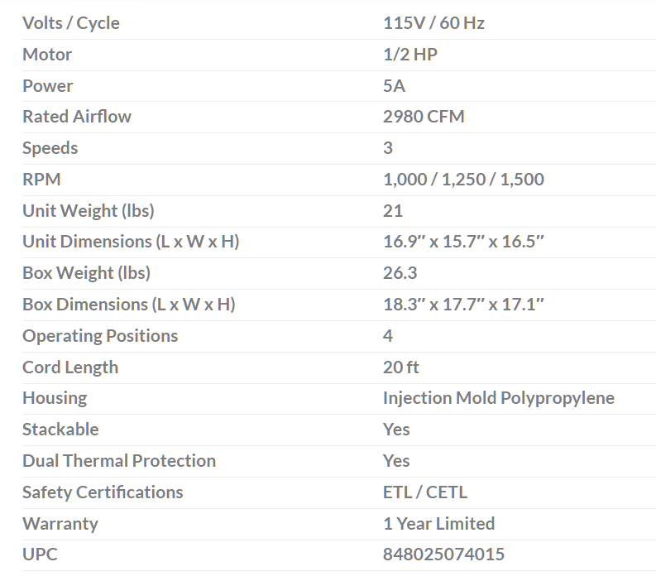The image size is (656, 581).
Task: Click the Operating Positions label
Action: pyautogui.click(x=100, y=336)
